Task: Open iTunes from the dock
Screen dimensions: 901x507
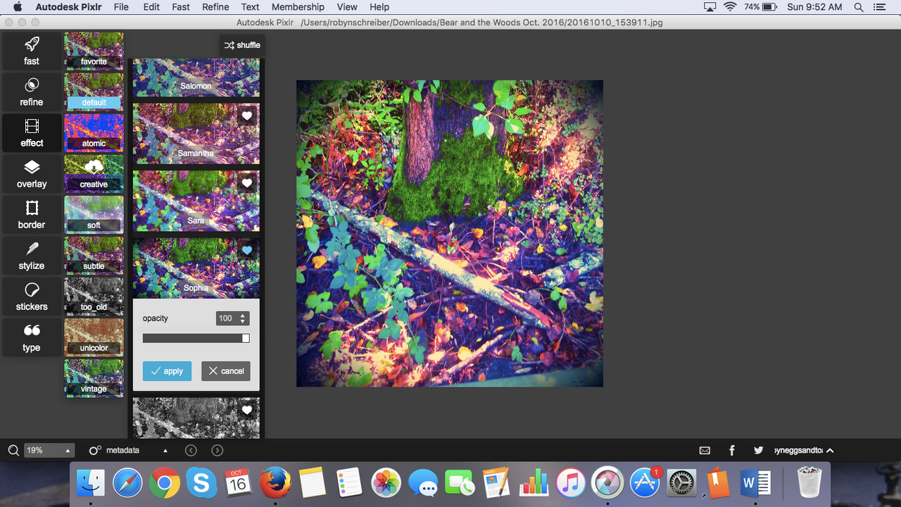Action: (571, 483)
